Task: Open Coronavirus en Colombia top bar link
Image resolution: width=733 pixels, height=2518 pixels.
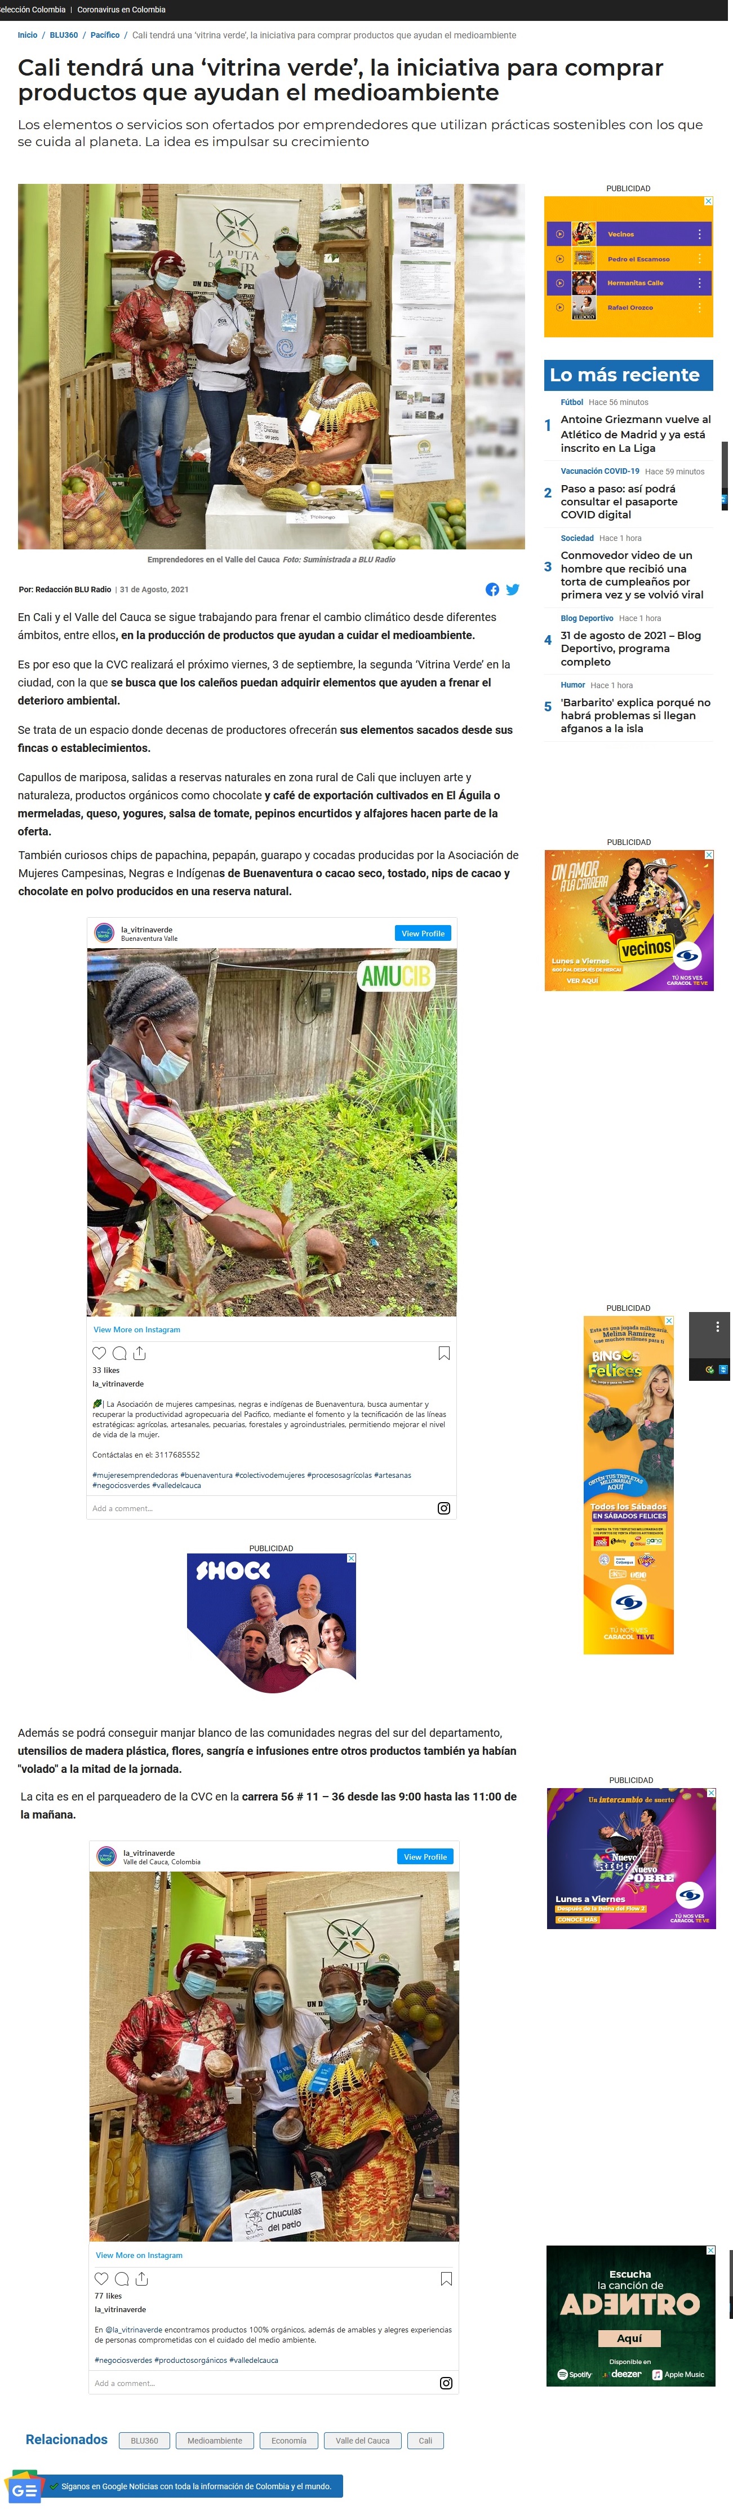Action: click(121, 10)
